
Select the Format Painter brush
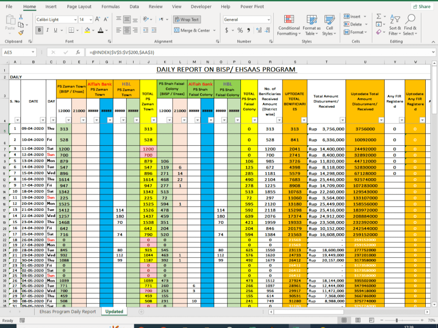[21, 33]
